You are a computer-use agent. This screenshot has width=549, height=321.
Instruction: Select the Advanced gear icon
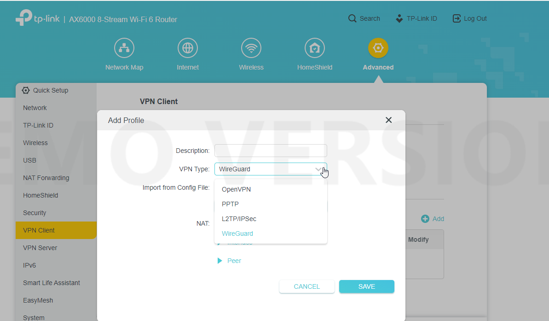click(378, 48)
